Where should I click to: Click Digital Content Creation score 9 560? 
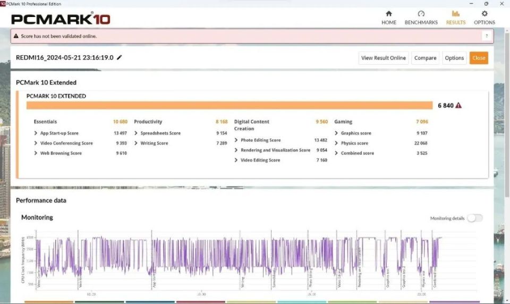pyautogui.click(x=322, y=122)
